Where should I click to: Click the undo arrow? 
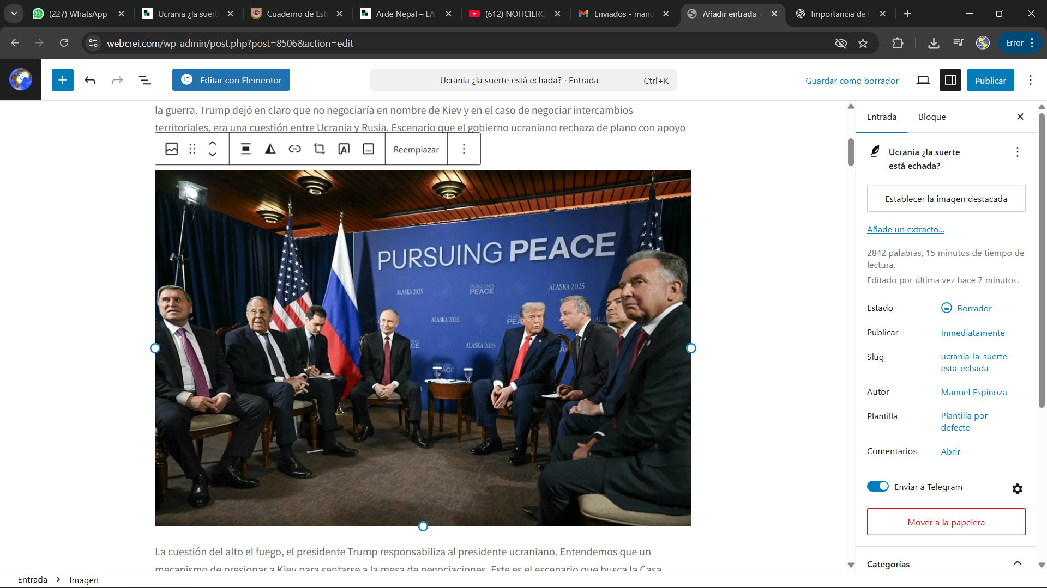coord(90,80)
